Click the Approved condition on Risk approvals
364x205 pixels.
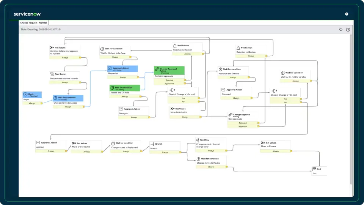coord(243,126)
